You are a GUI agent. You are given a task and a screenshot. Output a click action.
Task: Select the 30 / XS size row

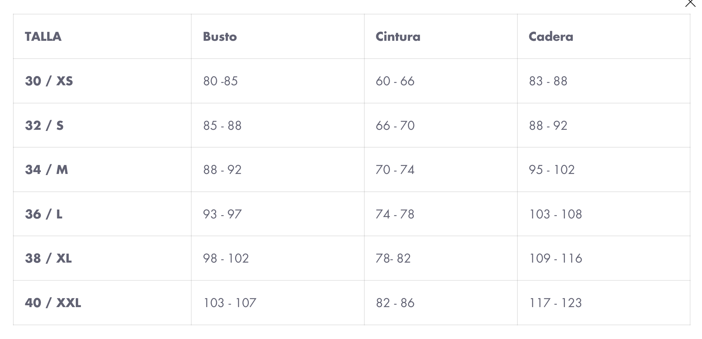tap(352, 81)
